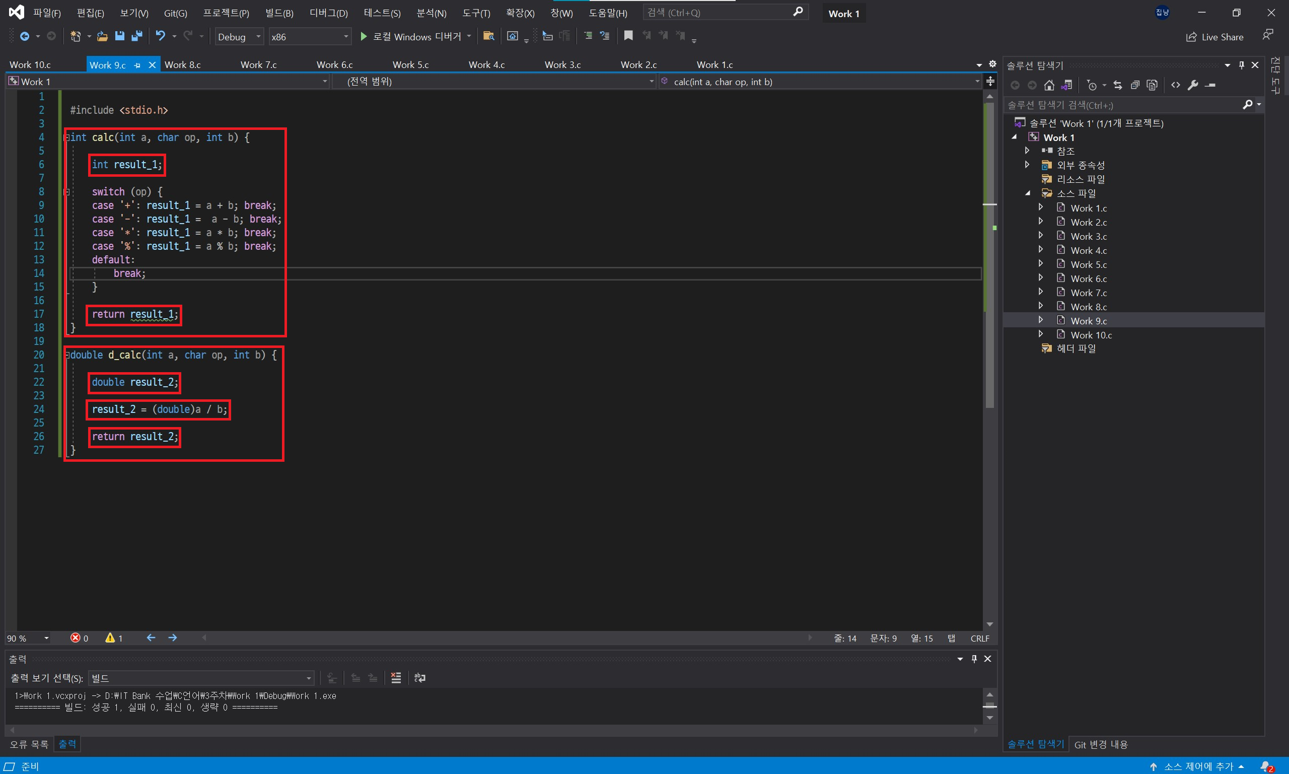Expand Work 10.c tree node arrow
The image size is (1289, 774).
[1041, 334]
